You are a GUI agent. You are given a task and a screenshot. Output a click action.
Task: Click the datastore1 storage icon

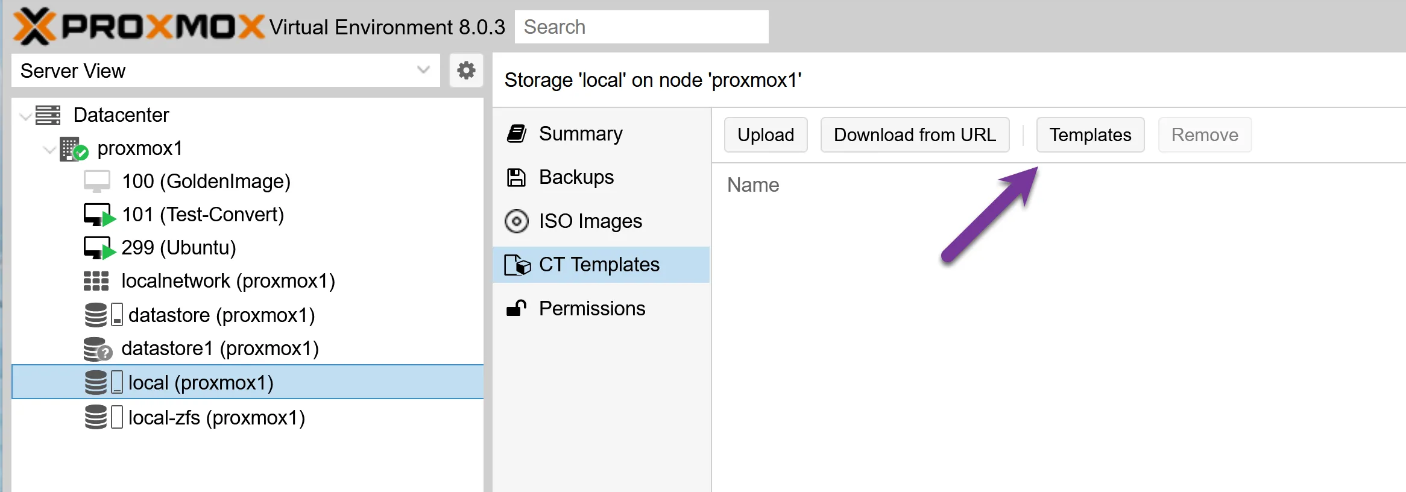point(96,348)
